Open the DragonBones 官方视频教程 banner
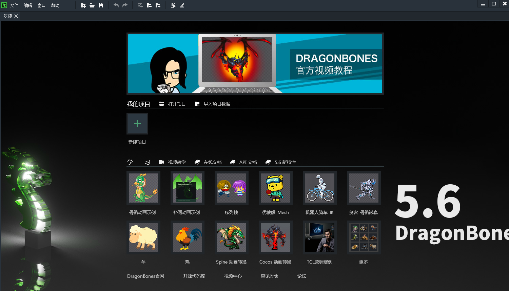 [255, 64]
